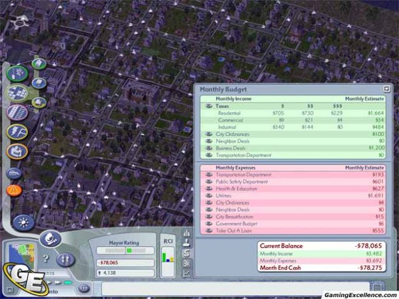Open expenses Neighbor Deals detail icon

tap(209, 210)
